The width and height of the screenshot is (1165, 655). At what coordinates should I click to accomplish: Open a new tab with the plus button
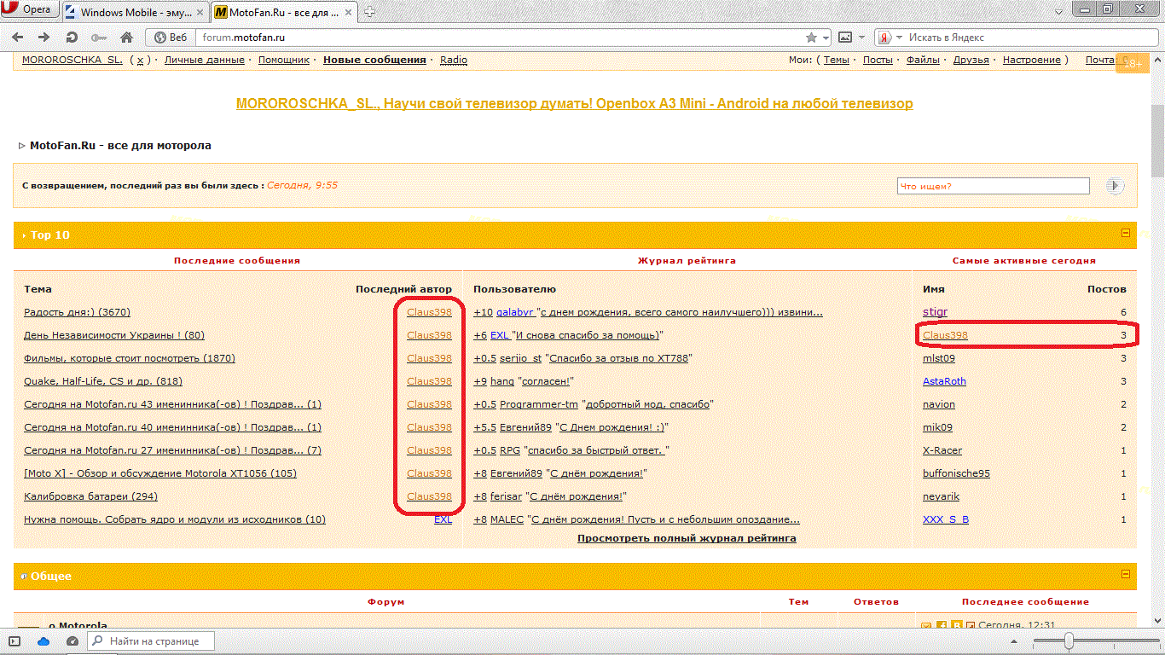369,12
